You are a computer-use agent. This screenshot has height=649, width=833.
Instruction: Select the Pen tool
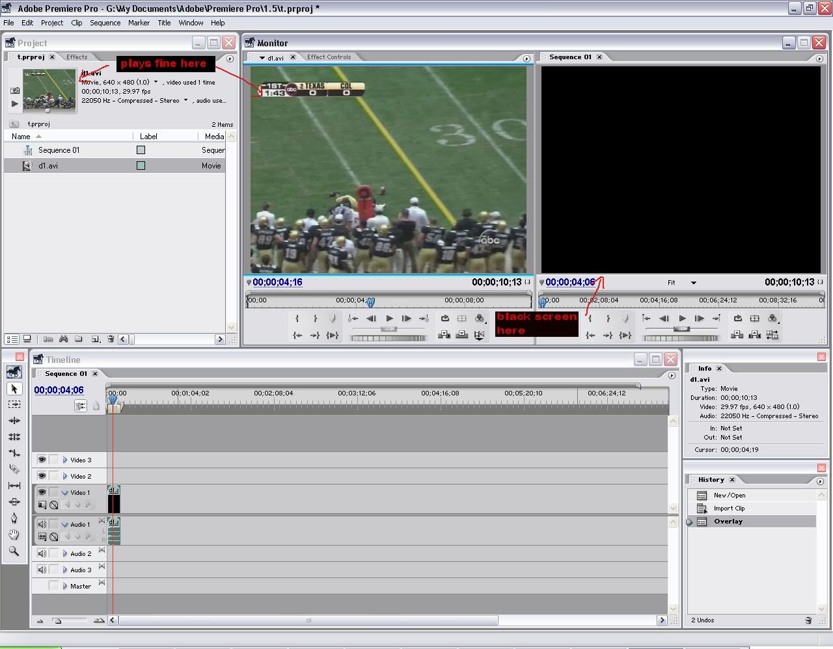[x=14, y=518]
